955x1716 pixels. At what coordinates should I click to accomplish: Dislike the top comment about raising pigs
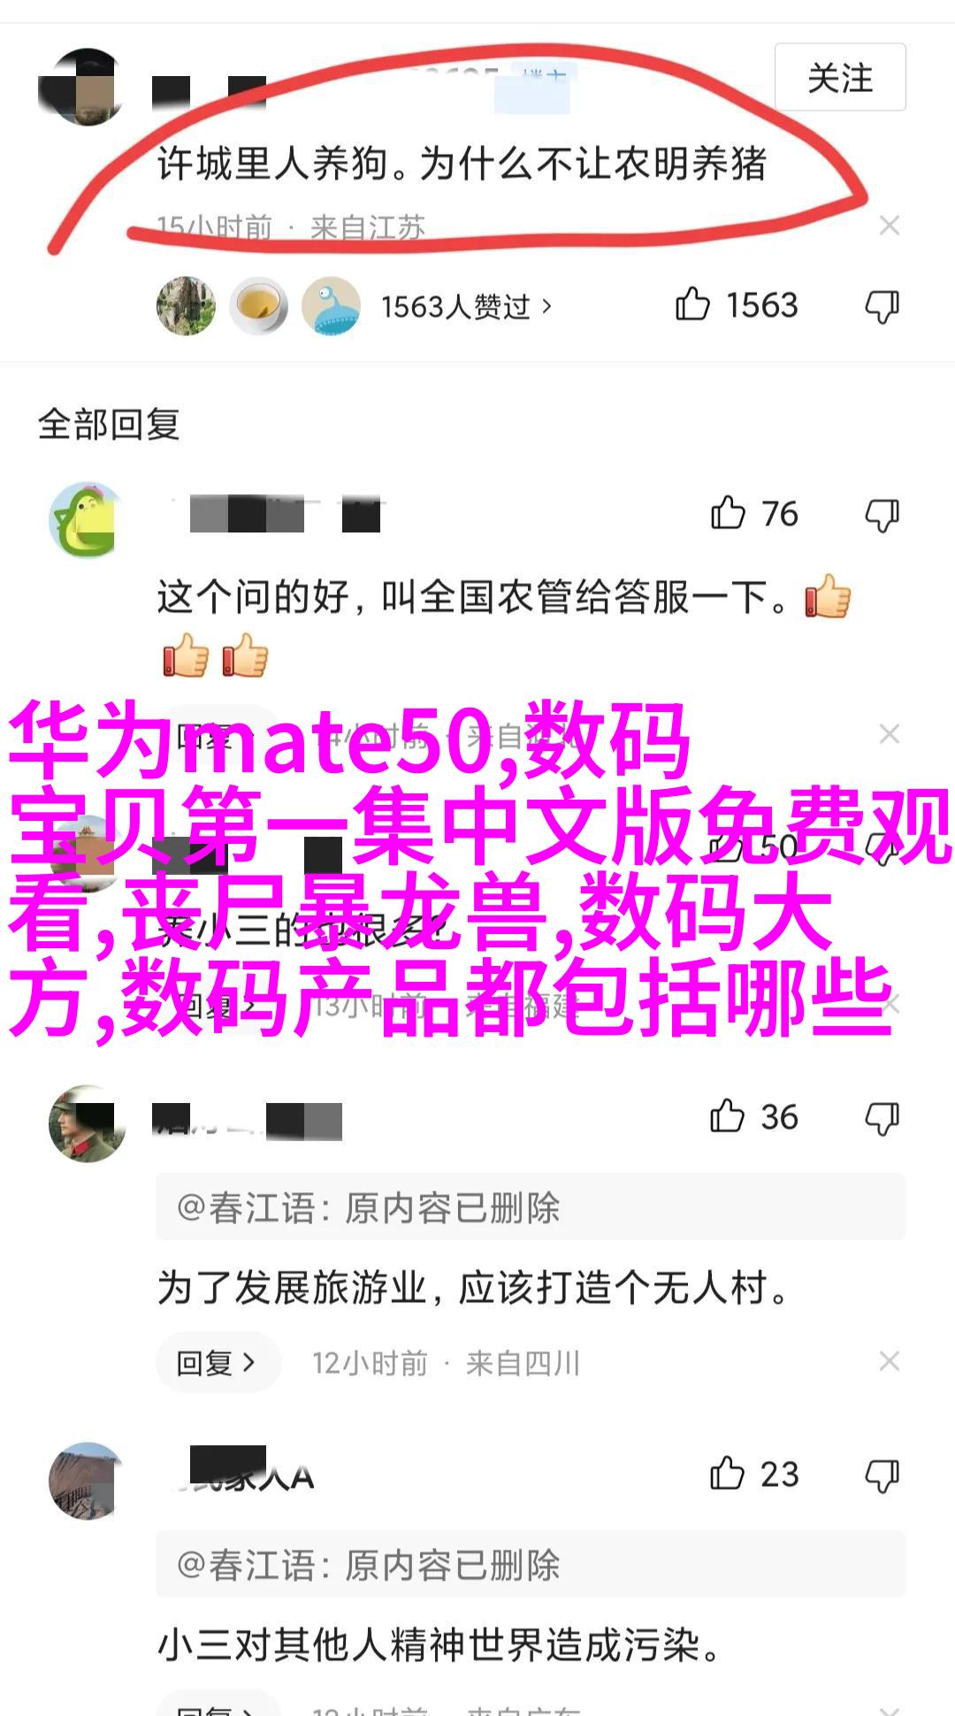[882, 306]
